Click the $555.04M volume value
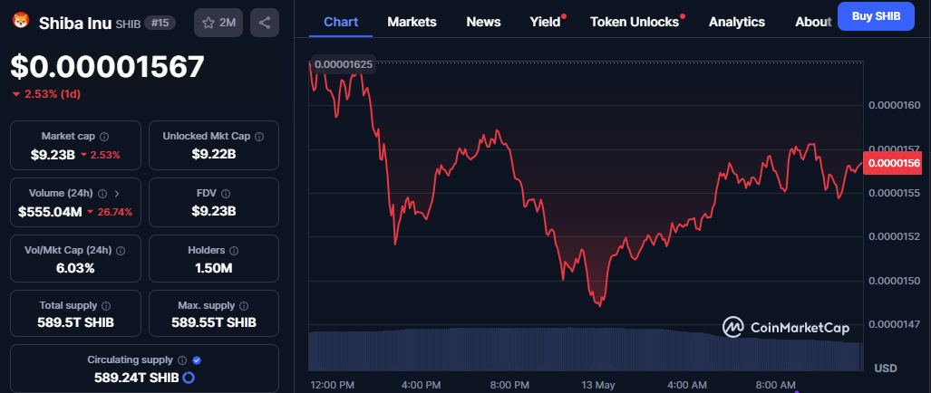Image resolution: width=931 pixels, height=393 pixels. (50, 212)
